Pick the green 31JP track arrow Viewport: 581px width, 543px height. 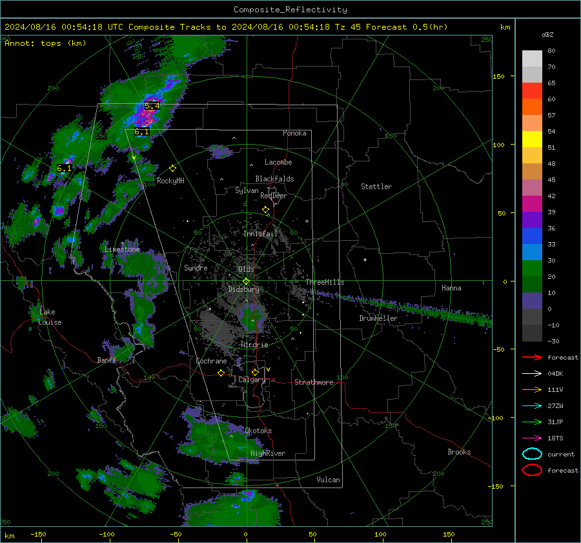pos(532,422)
